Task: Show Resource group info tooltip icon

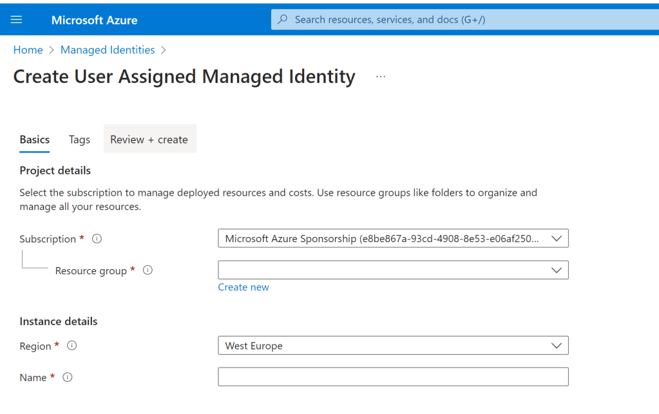Action: (x=148, y=270)
